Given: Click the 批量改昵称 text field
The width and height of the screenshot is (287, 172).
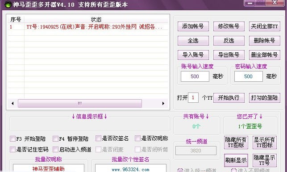Looking at the screenshot, I should point(49,168).
